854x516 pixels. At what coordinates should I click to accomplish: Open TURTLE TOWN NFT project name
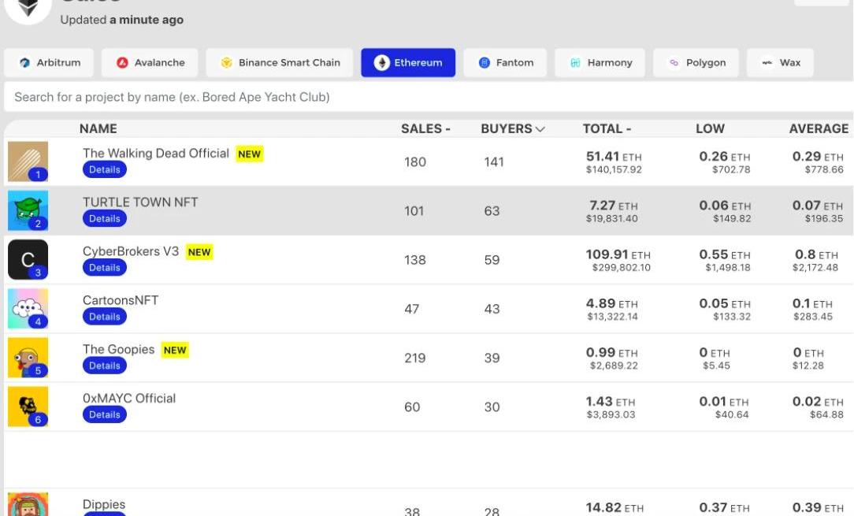click(x=140, y=202)
